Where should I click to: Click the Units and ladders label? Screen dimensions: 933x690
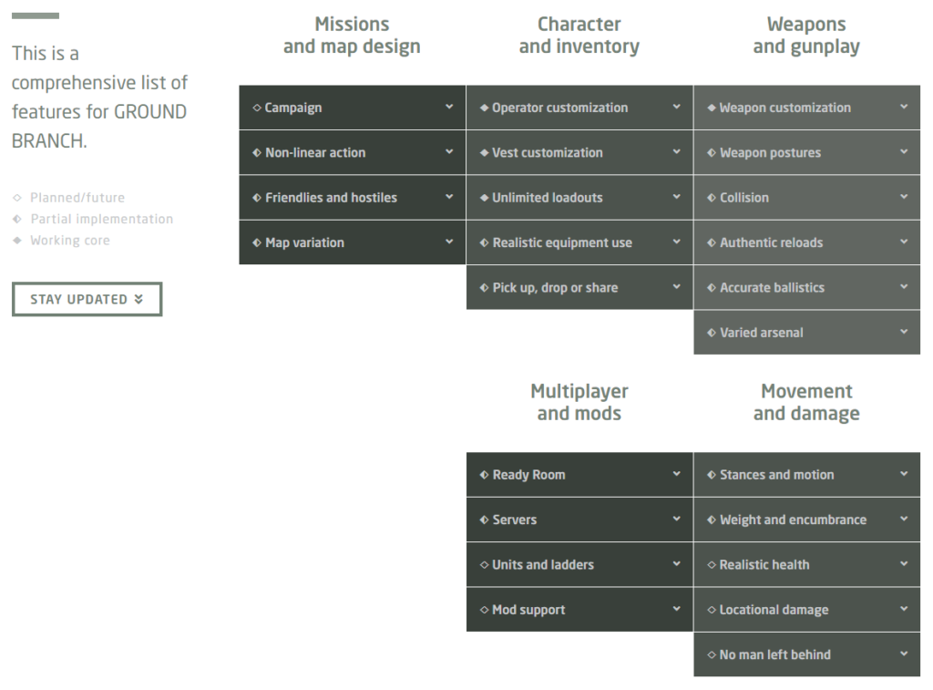coord(543,565)
